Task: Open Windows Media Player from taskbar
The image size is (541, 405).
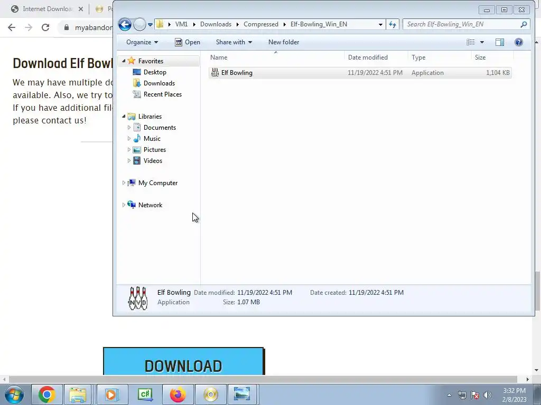Action: pos(111,394)
